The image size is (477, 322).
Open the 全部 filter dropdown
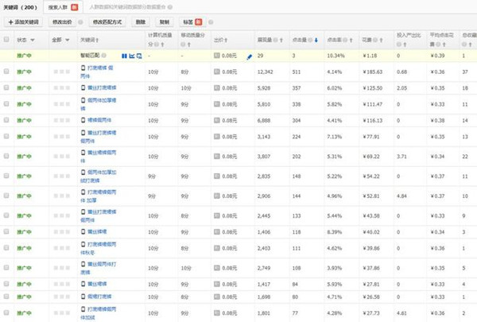point(65,39)
